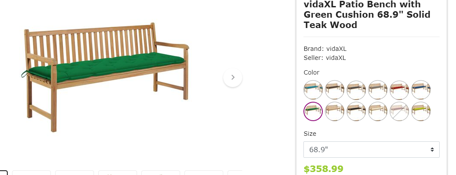
Task: Choose the taupe brown swatch, second in top row
Action: [x=335, y=90]
